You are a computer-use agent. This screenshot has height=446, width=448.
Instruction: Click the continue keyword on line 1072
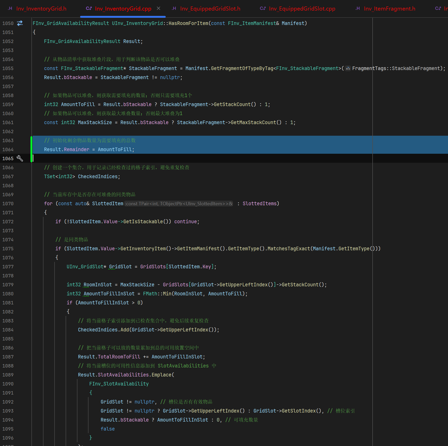pos(186,221)
